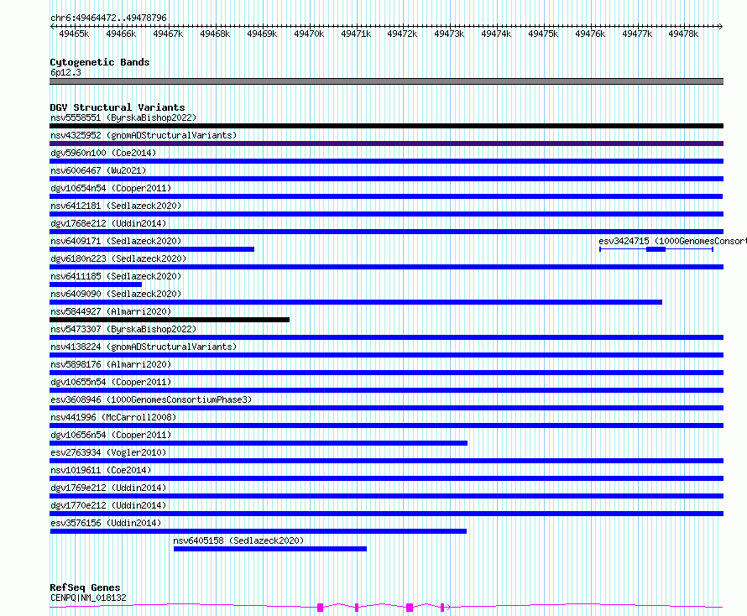Click nsv441996 (McCarroll2008) label
Screen dimensions: 747x616
click(x=113, y=417)
